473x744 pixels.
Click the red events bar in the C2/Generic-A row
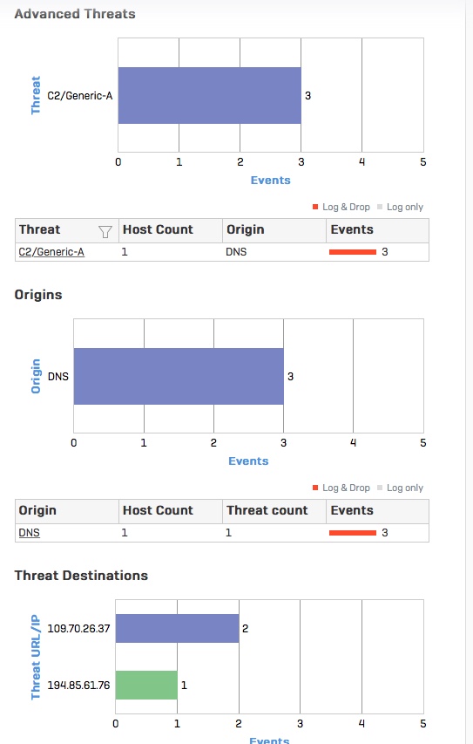353,252
